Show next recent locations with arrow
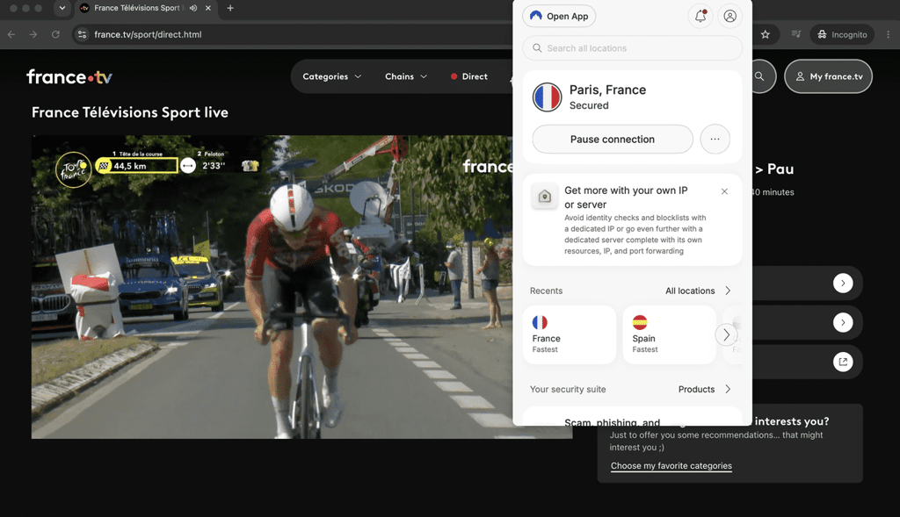 tap(726, 334)
